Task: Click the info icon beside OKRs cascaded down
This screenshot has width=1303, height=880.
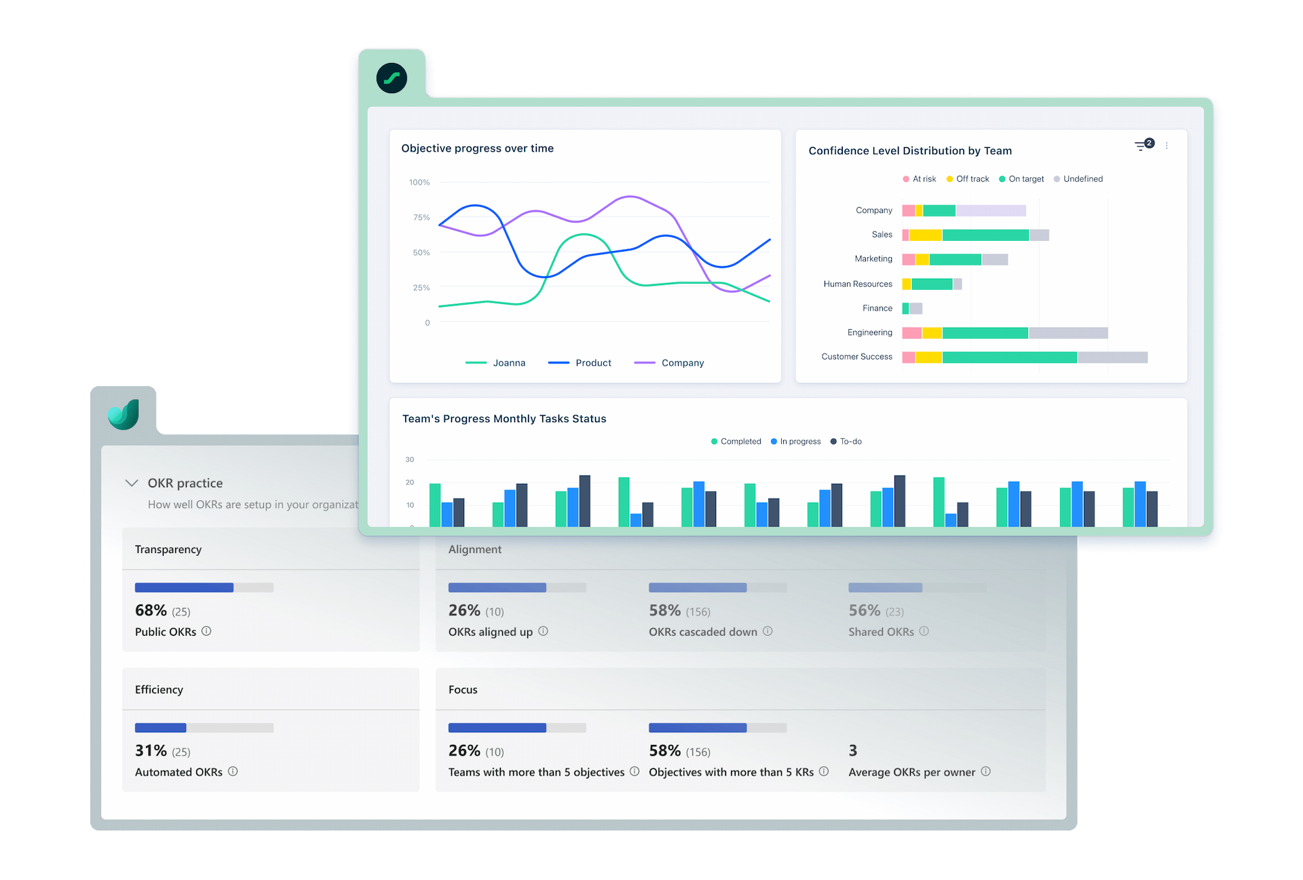Action: (x=768, y=632)
